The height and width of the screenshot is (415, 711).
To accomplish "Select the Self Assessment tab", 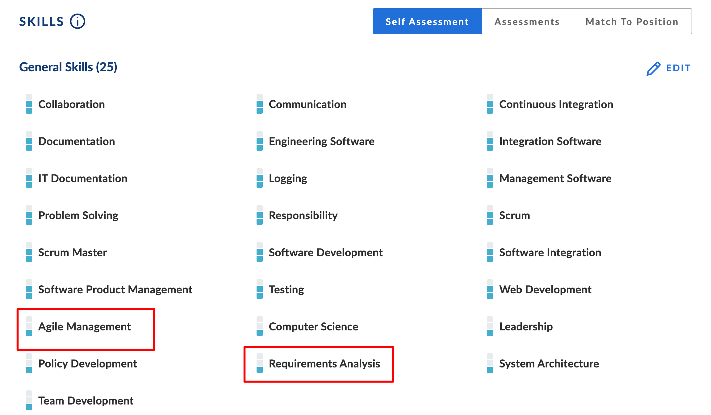I will [x=427, y=22].
